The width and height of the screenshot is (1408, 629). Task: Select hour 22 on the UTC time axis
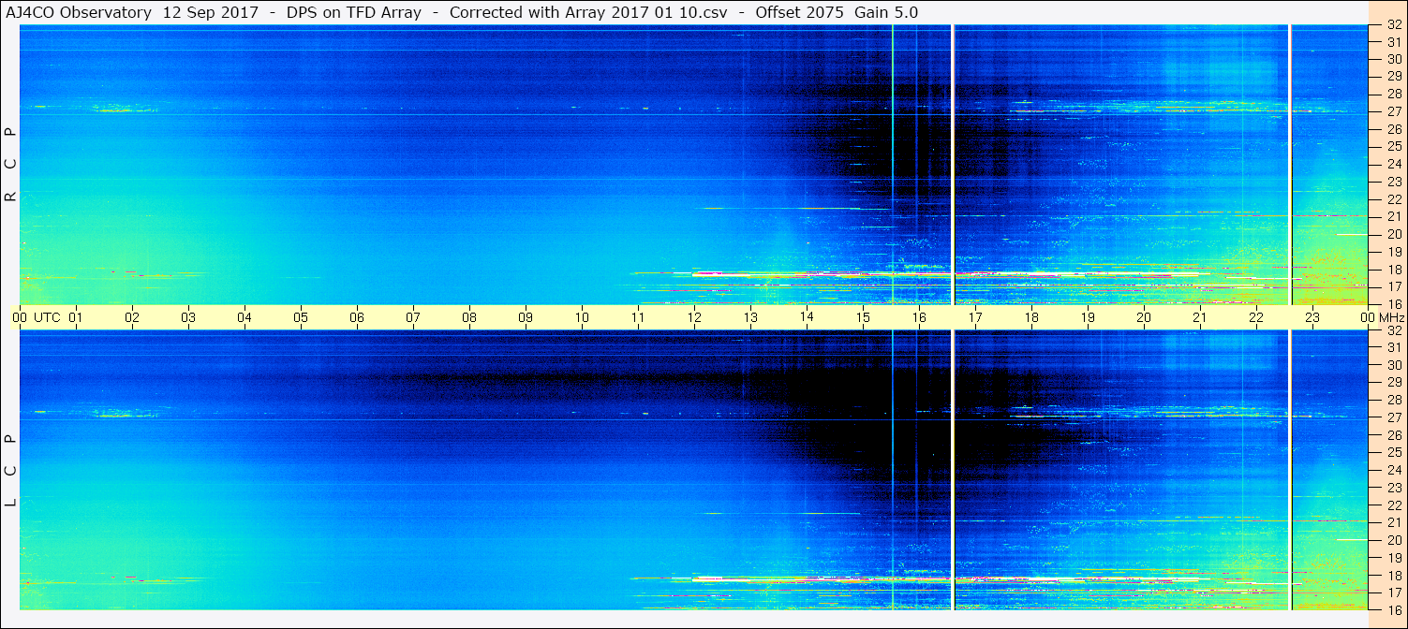point(1256,318)
